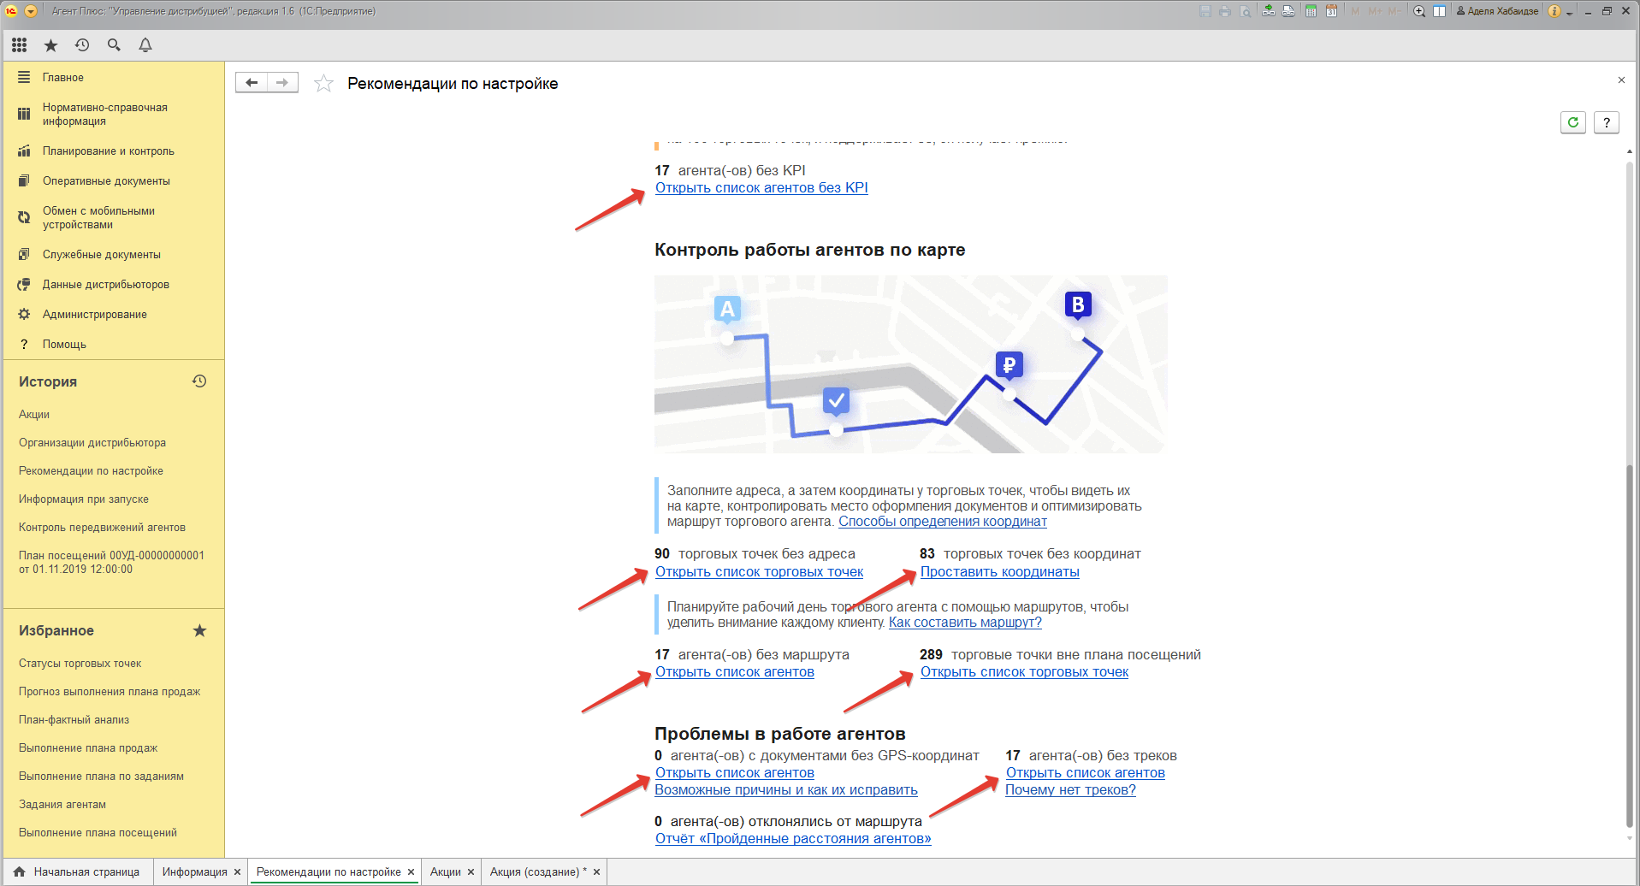The height and width of the screenshot is (886, 1640).
Task: Open the main menu arrow next to 1C logo
Action: click(31, 11)
